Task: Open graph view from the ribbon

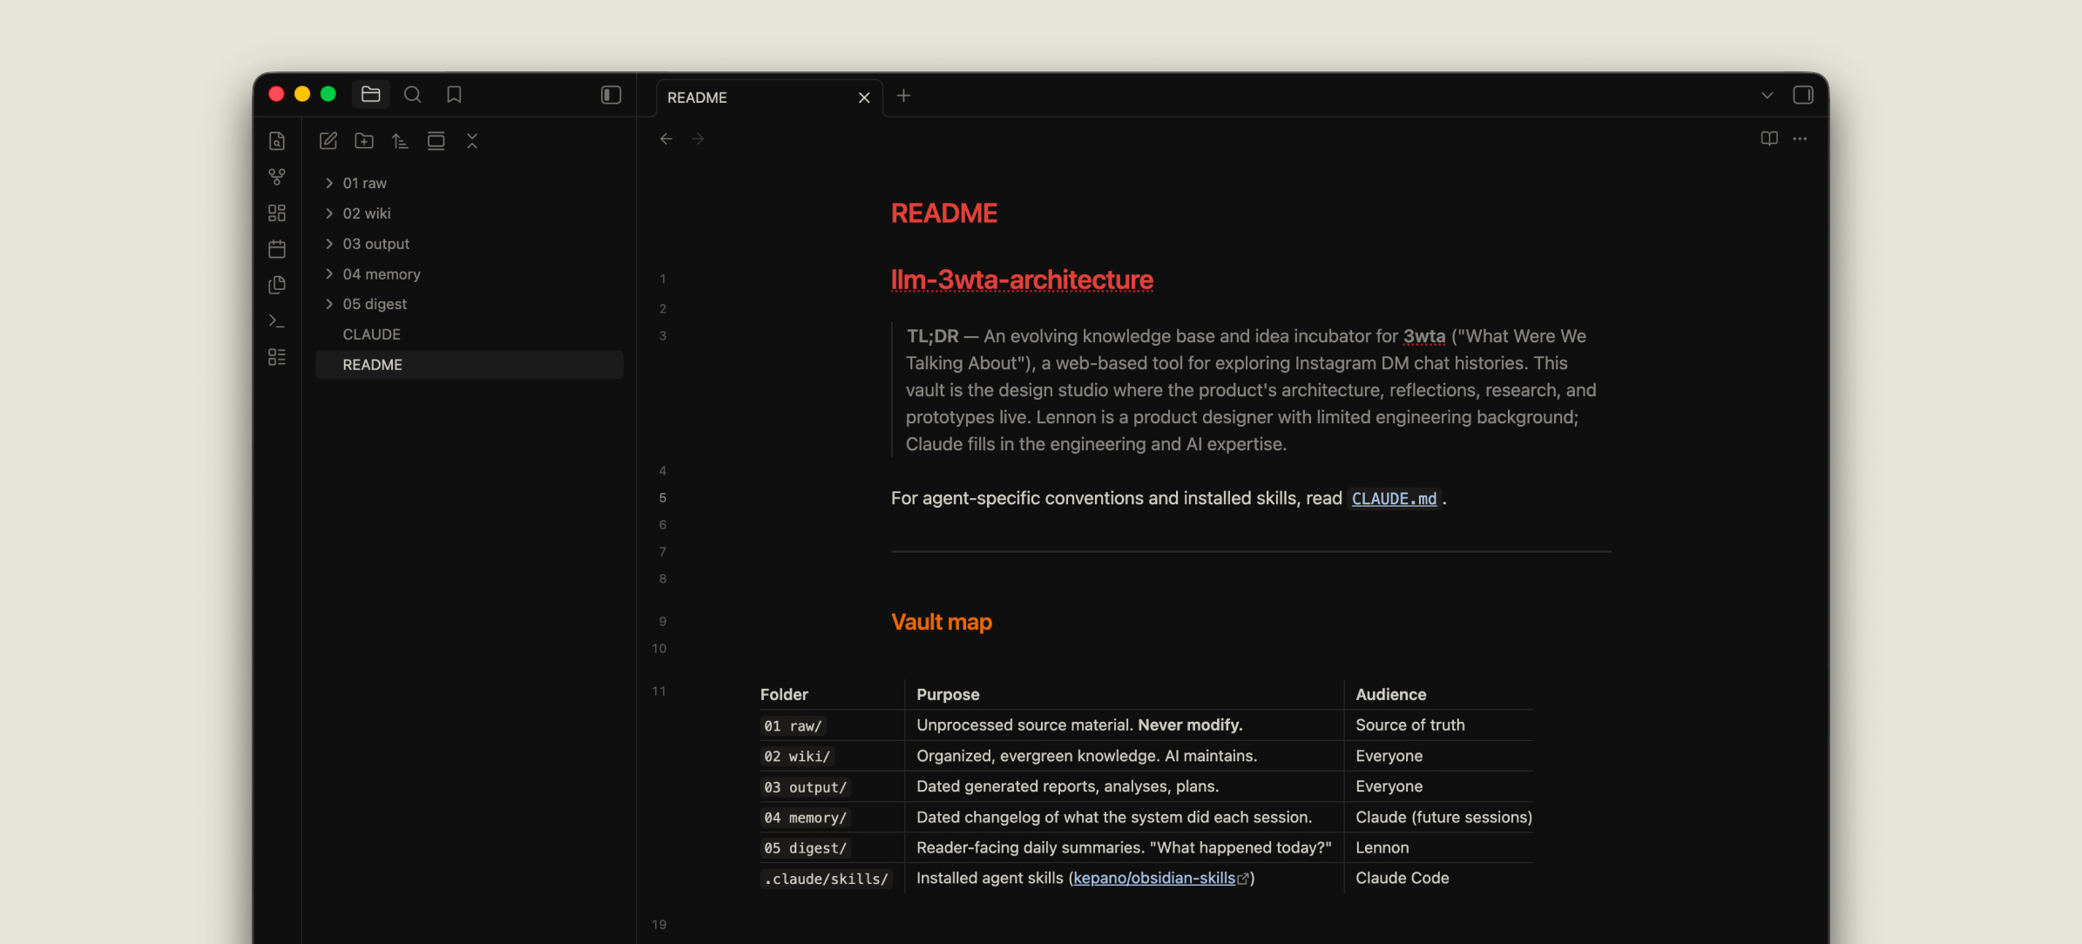Action: point(277,177)
